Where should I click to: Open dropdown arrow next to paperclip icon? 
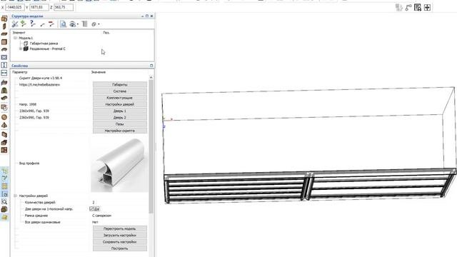point(99,24)
